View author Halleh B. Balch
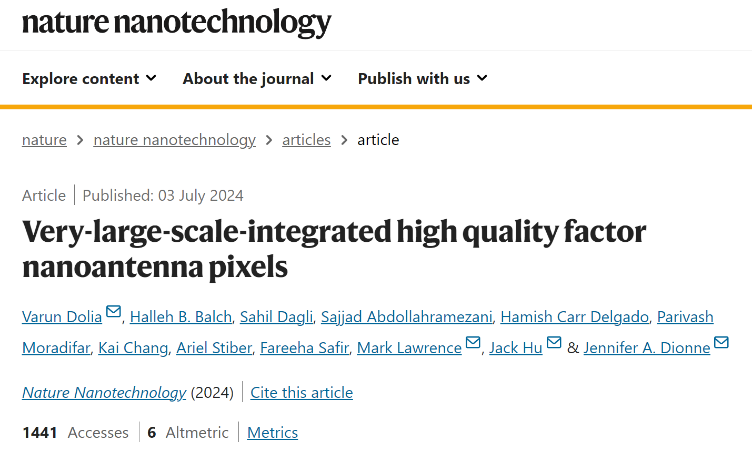Viewport: 752px width, 462px height. click(x=181, y=317)
